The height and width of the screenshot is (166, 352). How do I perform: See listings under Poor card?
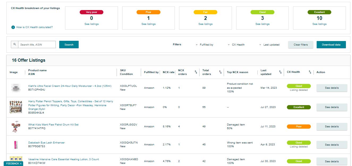tap(149, 24)
